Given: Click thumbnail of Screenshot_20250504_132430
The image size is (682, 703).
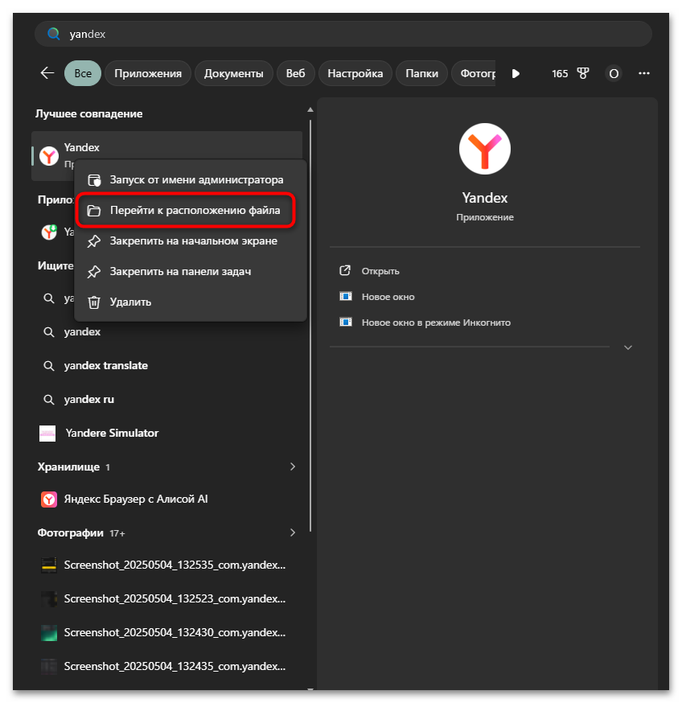Looking at the screenshot, I should [49, 632].
